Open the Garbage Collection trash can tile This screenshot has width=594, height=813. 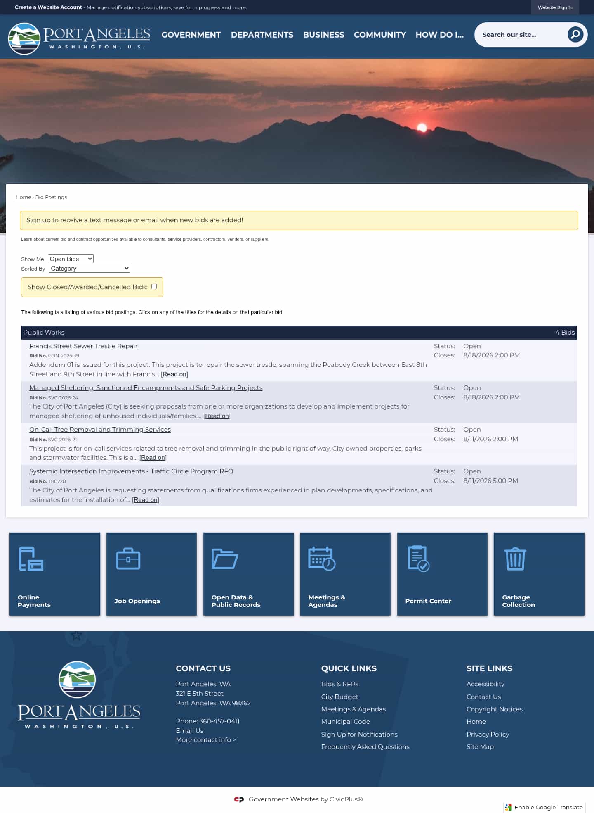[539, 574]
